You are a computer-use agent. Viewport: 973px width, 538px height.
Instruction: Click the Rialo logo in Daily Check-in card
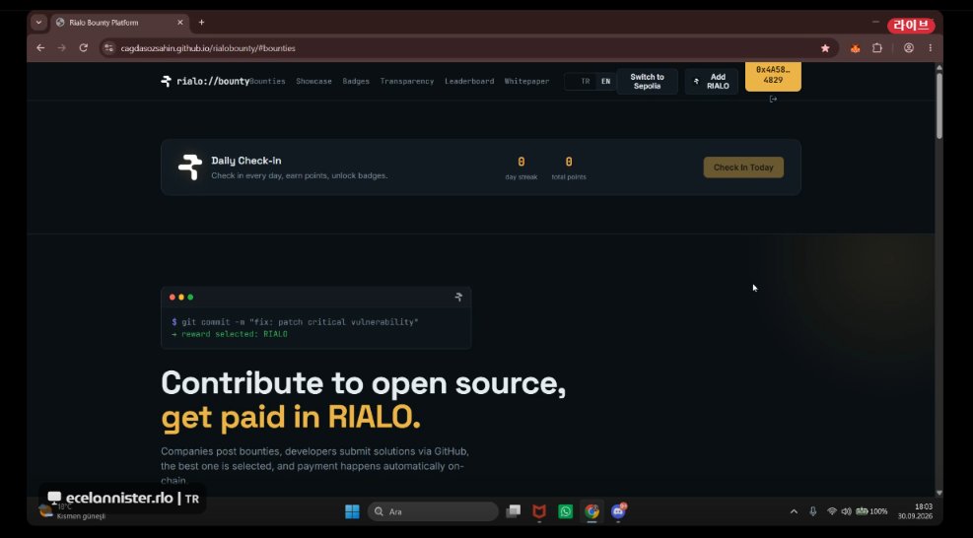[190, 168]
